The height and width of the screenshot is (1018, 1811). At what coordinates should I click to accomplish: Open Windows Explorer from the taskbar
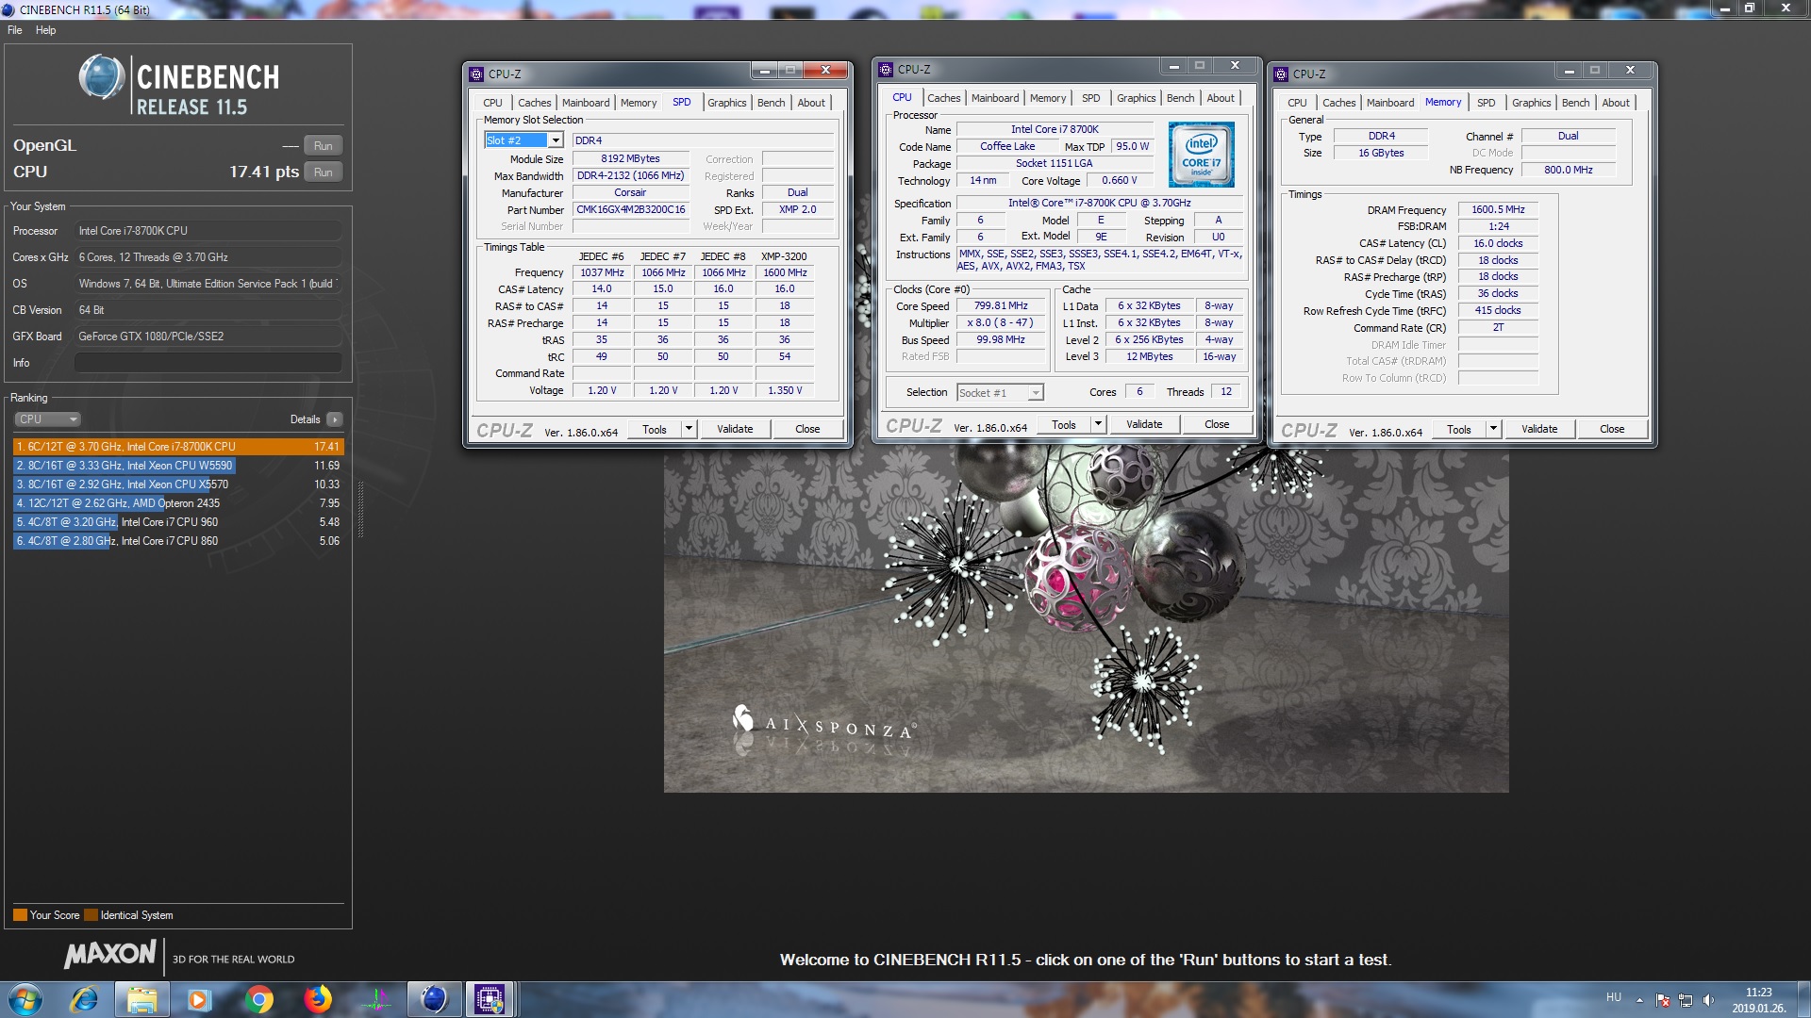click(x=141, y=999)
